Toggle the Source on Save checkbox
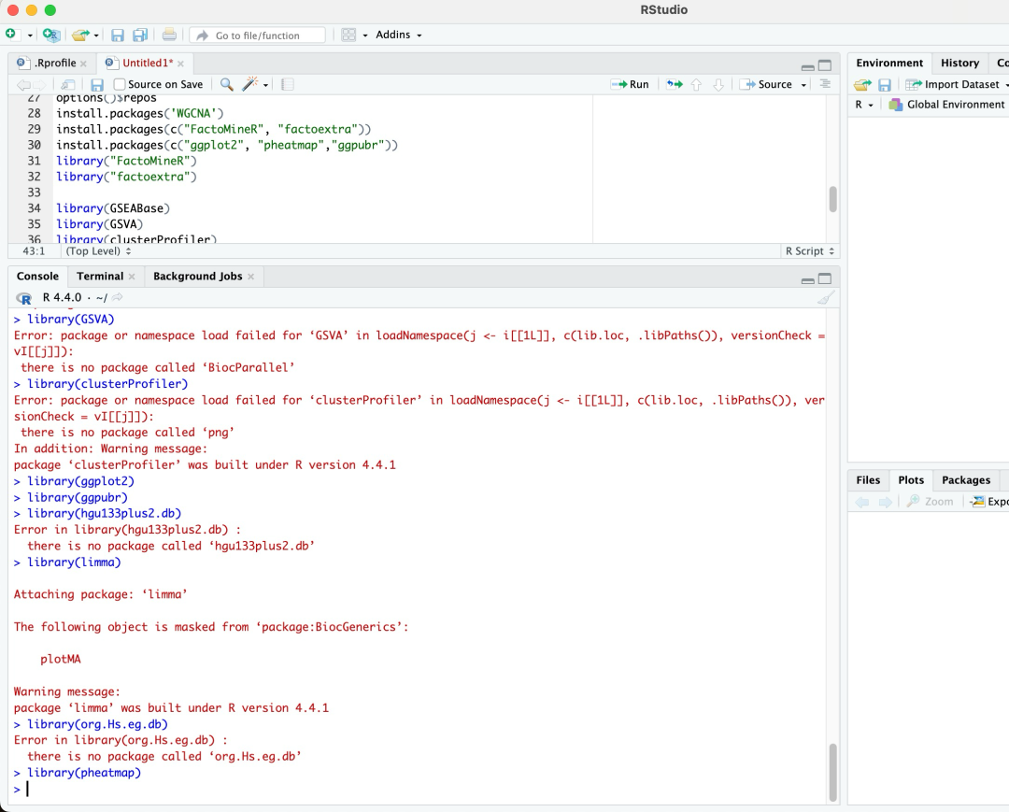Screen dimensions: 1009x812 [120, 84]
